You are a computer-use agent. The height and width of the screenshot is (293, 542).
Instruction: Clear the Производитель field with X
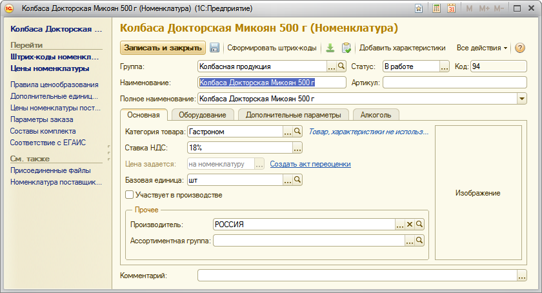pos(410,224)
